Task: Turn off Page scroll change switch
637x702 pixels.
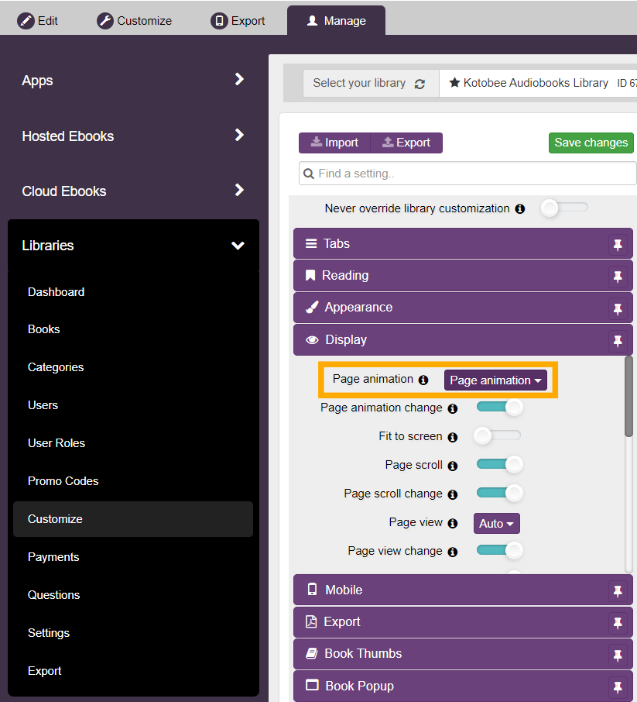Action: pos(499,493)
